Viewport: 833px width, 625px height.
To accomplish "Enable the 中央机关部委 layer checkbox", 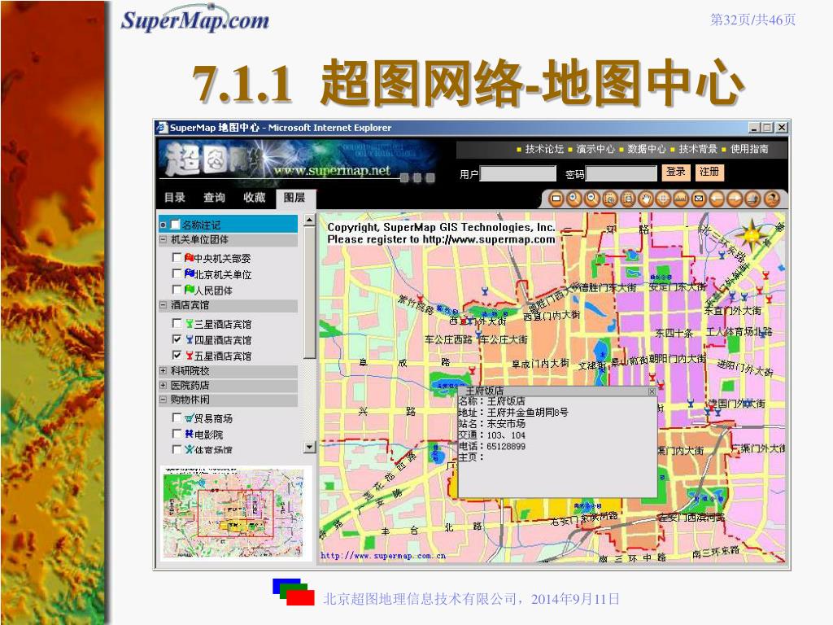I will (177, 258).
